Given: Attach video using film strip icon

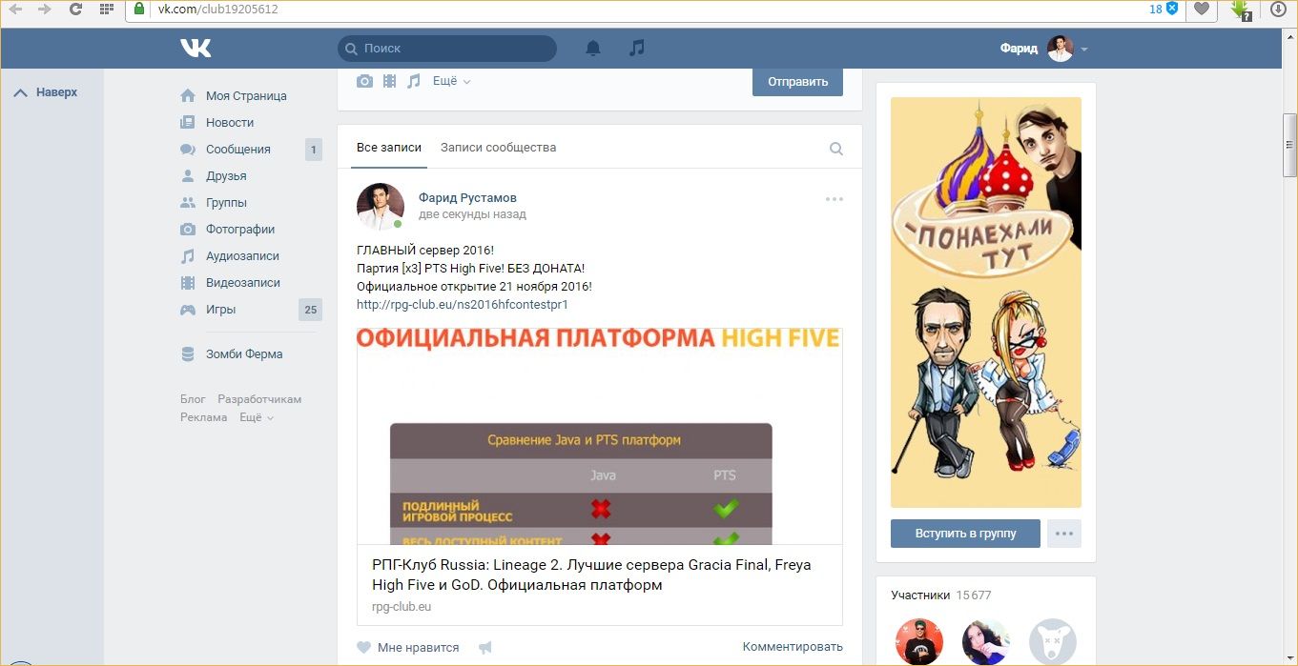Looking at the screenshot, I should click(389, 82).
